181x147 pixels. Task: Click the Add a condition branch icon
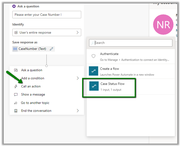16,78
